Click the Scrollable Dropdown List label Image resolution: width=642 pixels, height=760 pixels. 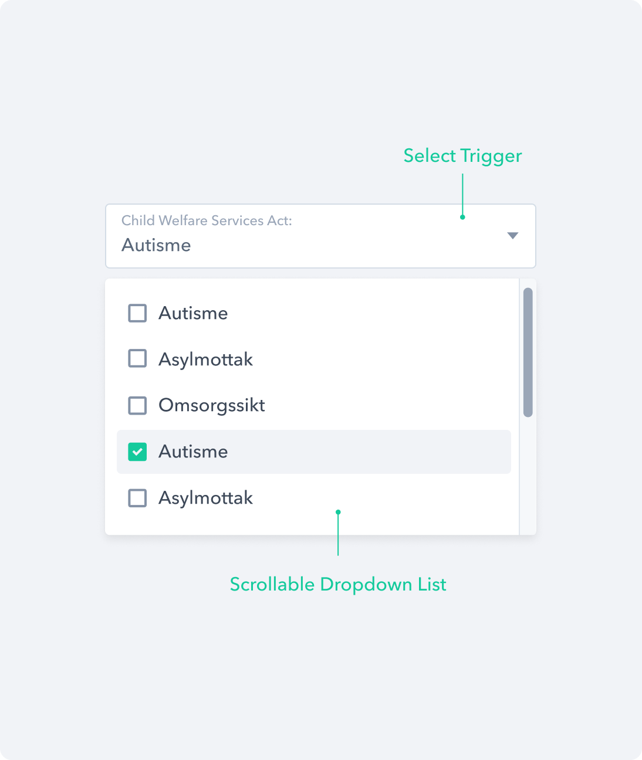point(338,584)
